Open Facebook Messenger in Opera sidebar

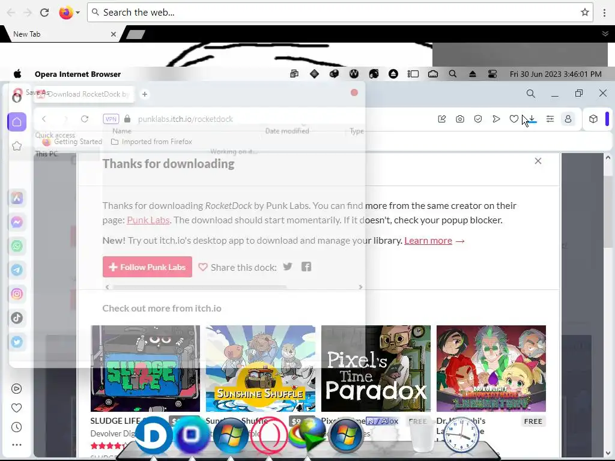coord(17,222)
